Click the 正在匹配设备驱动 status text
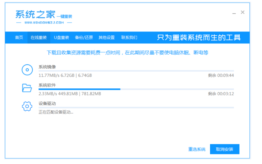This screenshot has width=262, height=164. tap(56, 112)
